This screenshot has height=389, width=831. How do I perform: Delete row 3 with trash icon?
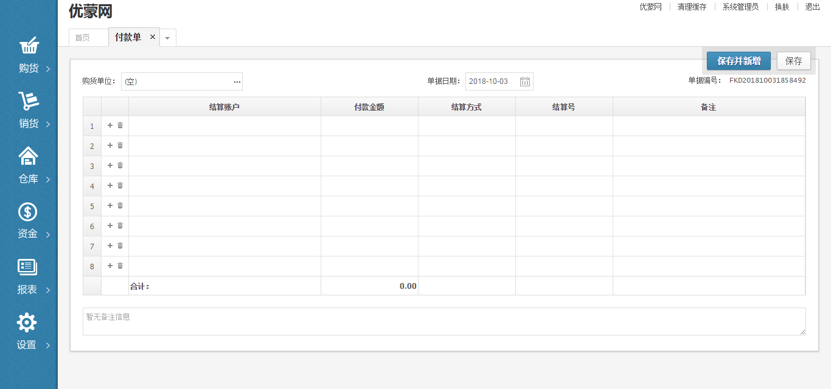pos(120,165)
